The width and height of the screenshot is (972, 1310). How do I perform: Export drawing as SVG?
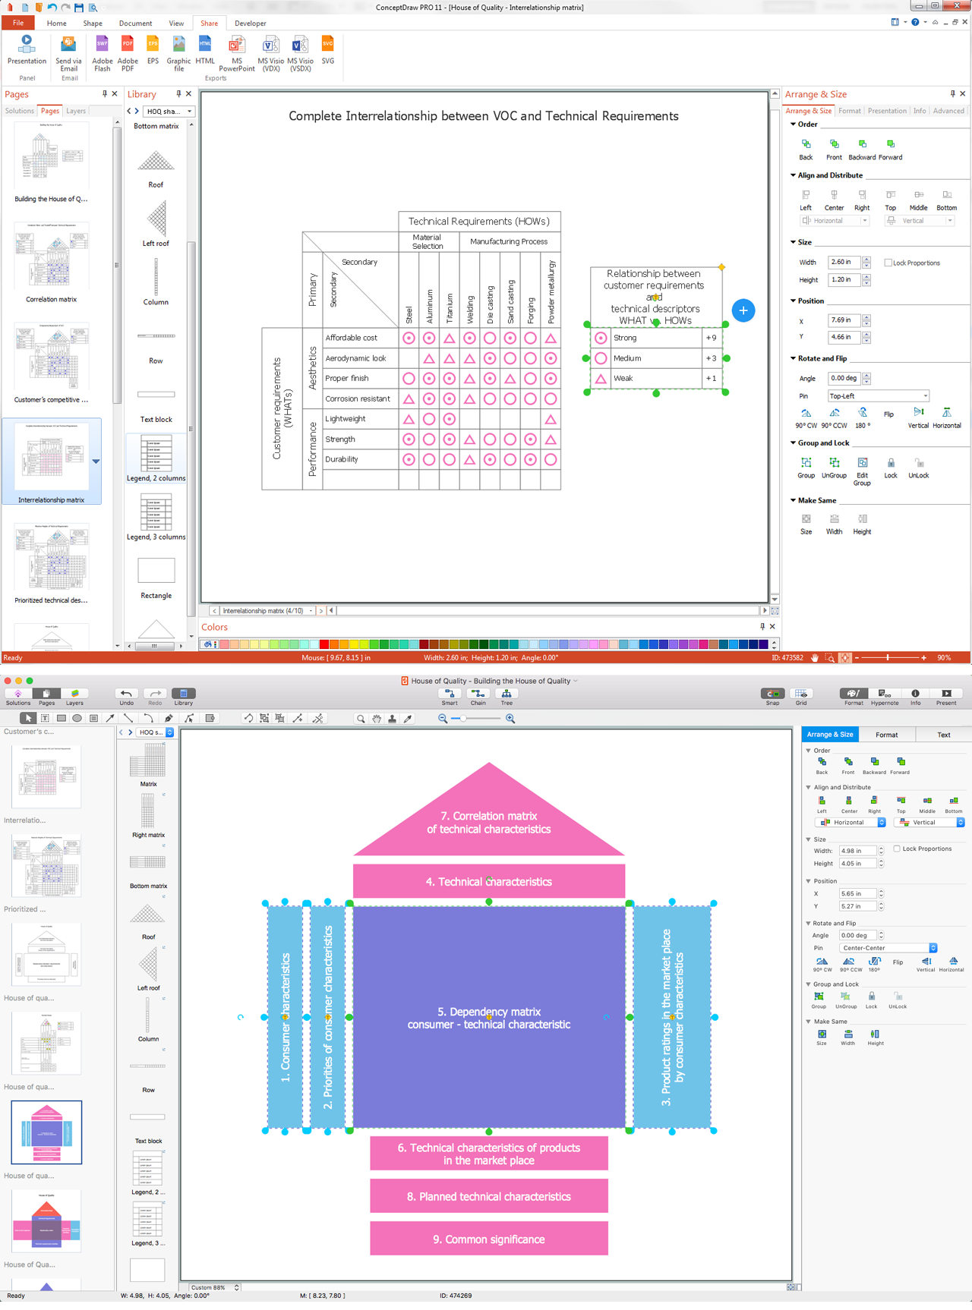(328, 50)
